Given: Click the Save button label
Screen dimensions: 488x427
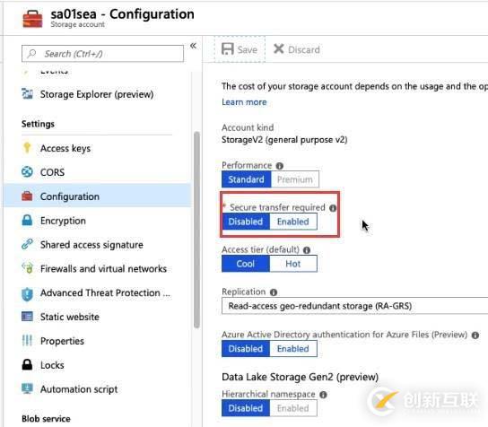Looking at the screenshot, I should (x=248, y=49).
